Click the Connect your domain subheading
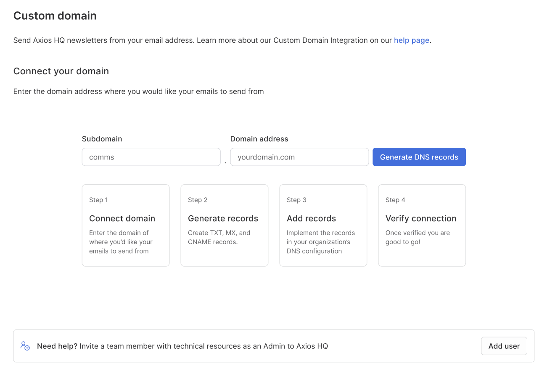This screenshot has height=366, width=547. click(61, 71)
